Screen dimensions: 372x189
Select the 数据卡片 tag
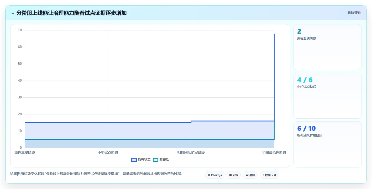tap(269, 175)
